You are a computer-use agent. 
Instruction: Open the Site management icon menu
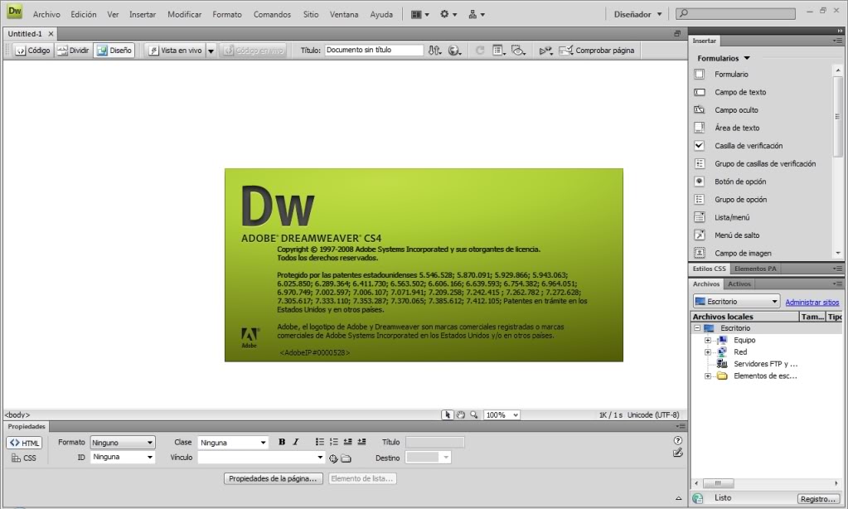pyautogui.click(x=477, y=15)
